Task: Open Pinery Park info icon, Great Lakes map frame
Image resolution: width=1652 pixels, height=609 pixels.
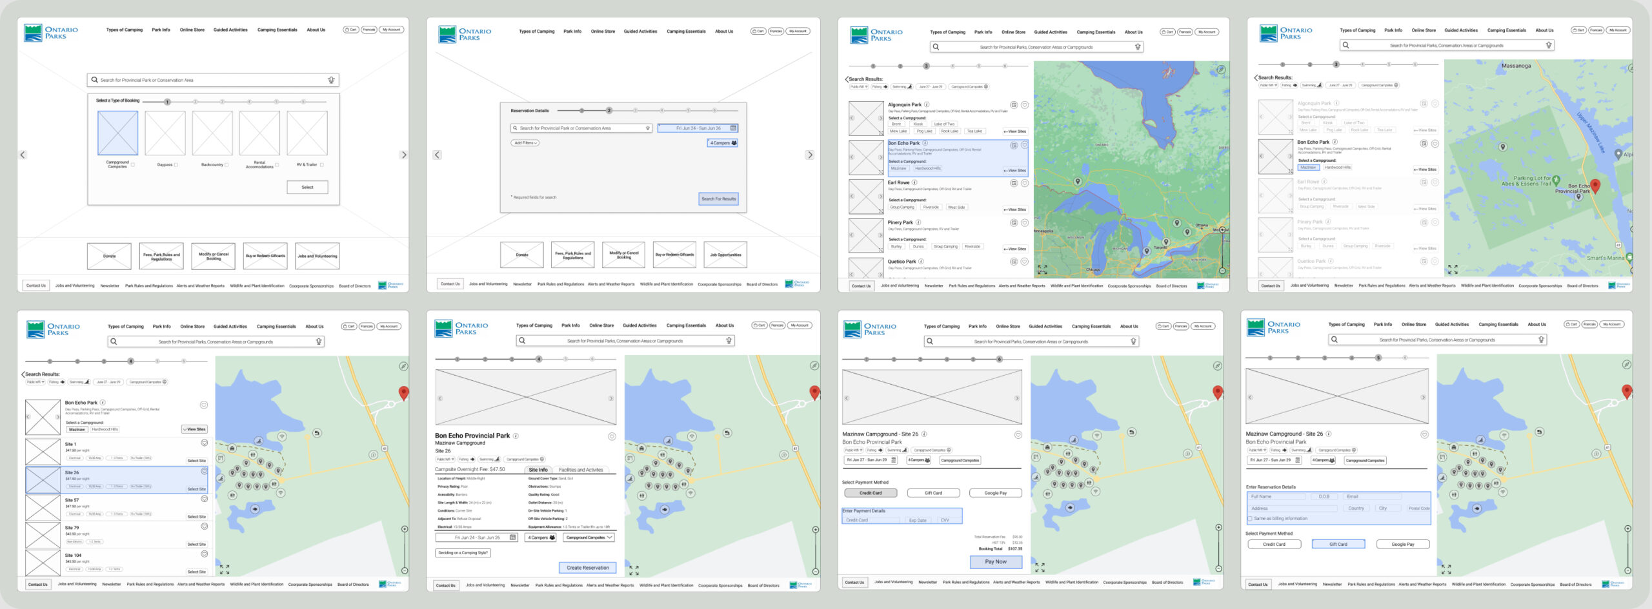Action: (918, 222)
